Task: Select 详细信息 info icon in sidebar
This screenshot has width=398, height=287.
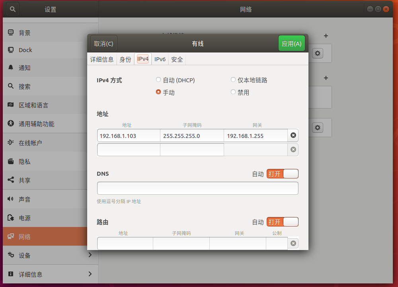Action: click(x=11, y=274)
